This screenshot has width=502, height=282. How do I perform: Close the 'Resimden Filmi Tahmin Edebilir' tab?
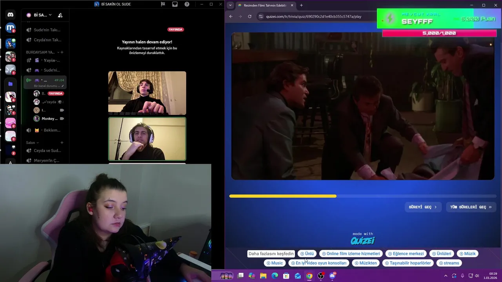(x=292, y=5)
